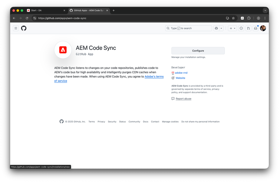279x182 pixels.
Task: Click the AEM Code Sync app logo
Action: [63, 50]
